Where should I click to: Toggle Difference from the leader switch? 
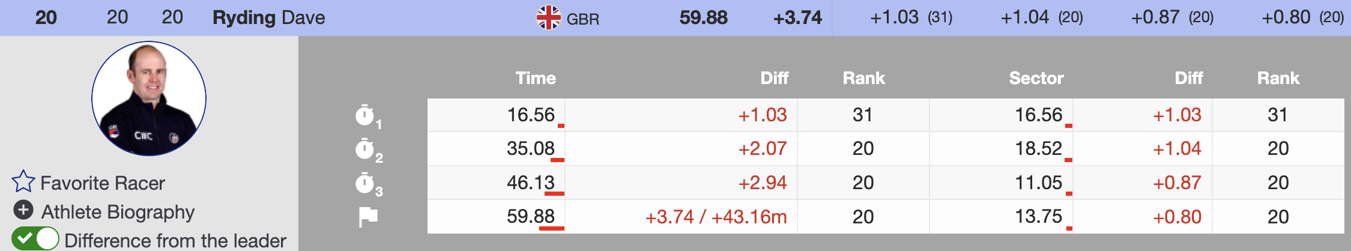coord(35,238)
